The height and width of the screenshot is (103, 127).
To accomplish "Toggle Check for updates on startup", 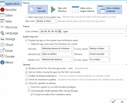I will 26,83.
